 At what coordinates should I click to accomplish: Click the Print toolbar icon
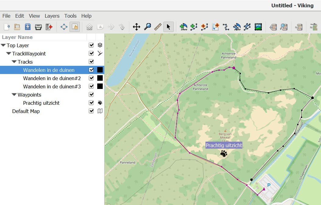coord(38,27)
